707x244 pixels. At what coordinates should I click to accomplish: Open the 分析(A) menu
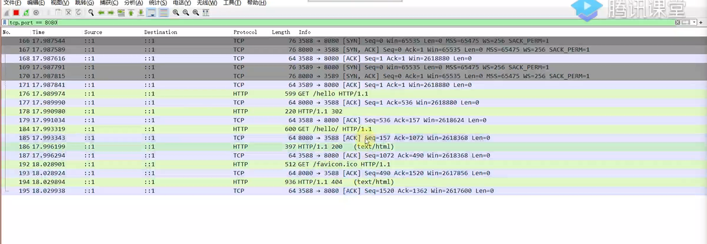coord(133,3)
